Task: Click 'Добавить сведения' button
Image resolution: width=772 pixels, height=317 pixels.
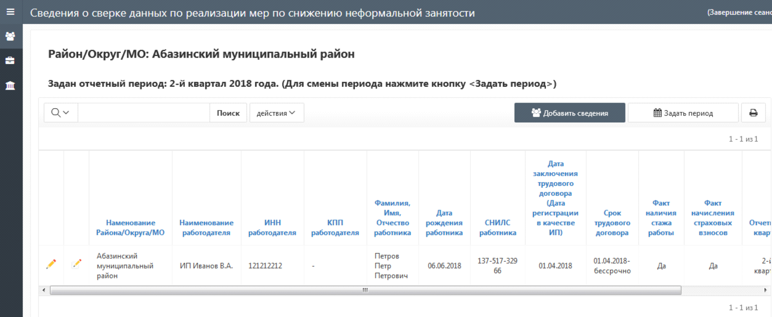Action: pyautogui.click(x=569, y=113)
